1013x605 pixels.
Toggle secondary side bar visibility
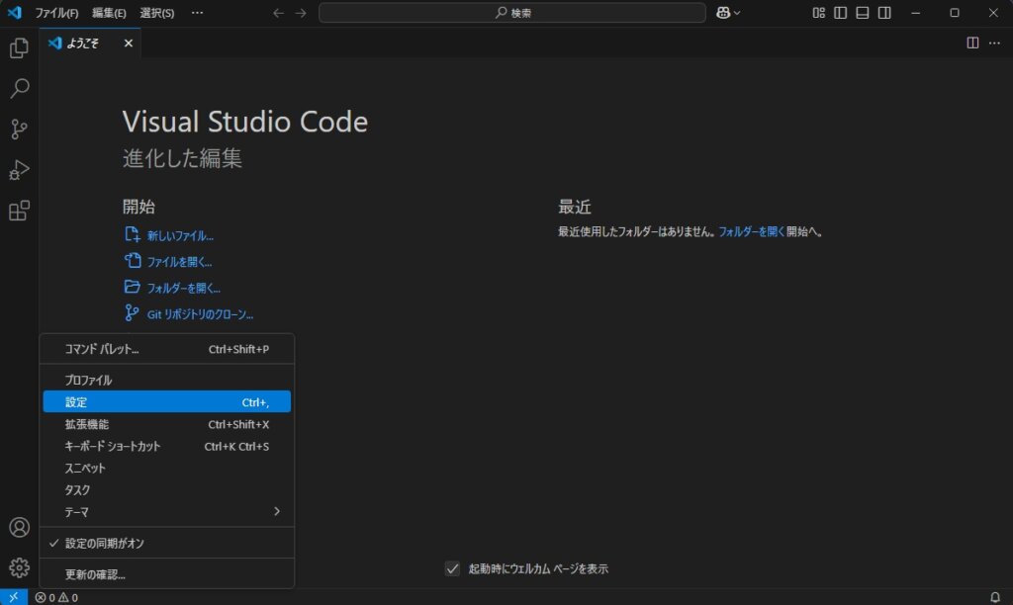pyautogui.click(x=884, y=13)
